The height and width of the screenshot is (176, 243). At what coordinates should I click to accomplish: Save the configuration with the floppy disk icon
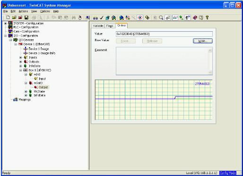[x=26, y=18]
